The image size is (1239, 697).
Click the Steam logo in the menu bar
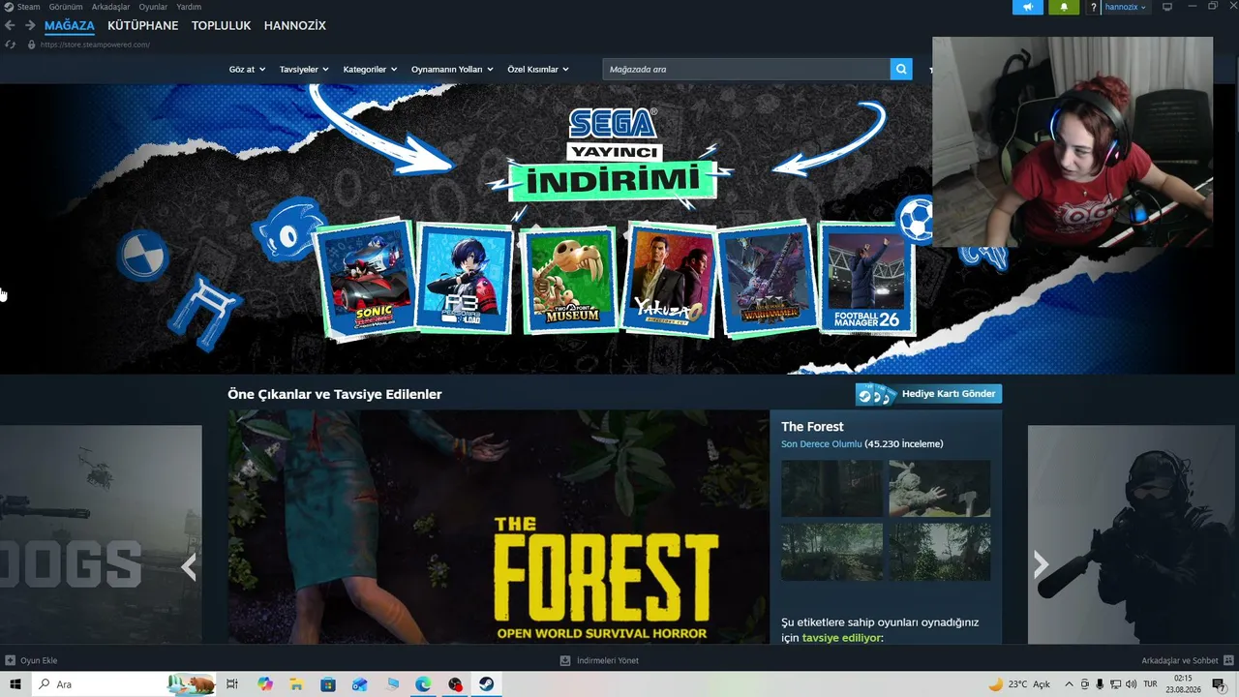(x=9, y=7)
